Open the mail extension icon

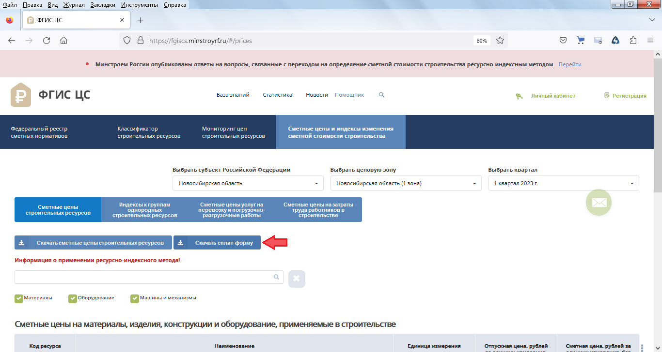tap(598, 41)
